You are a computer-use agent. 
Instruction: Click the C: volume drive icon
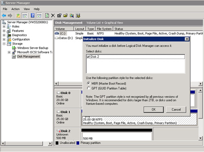tap(57, 33)
